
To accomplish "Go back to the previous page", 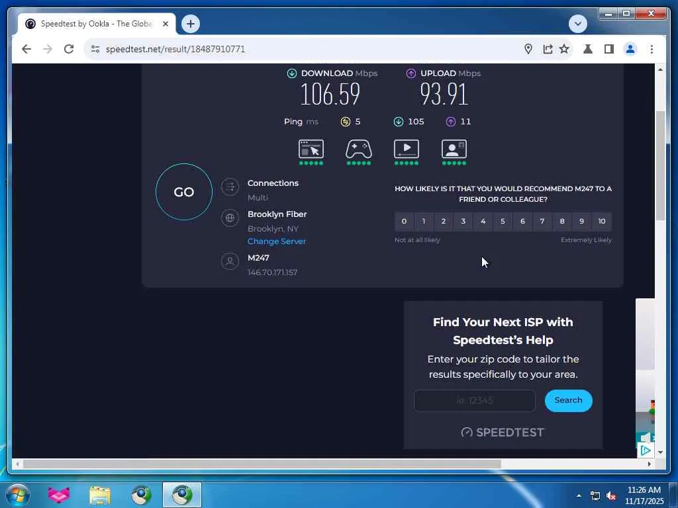I will click(26, 49).
